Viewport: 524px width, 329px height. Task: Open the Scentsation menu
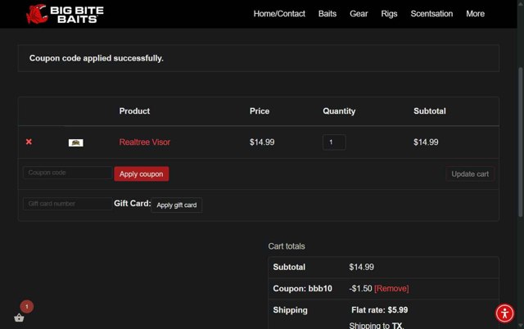pos(431,14)
